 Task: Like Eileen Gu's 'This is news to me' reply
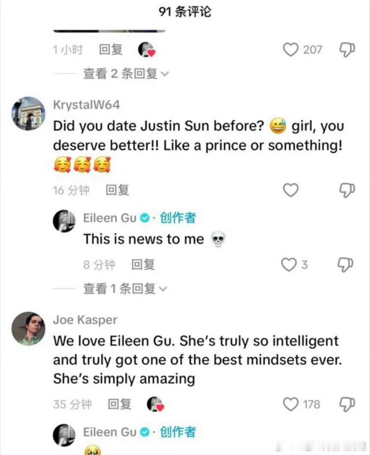pyautogui.click(x=288, y=265)
